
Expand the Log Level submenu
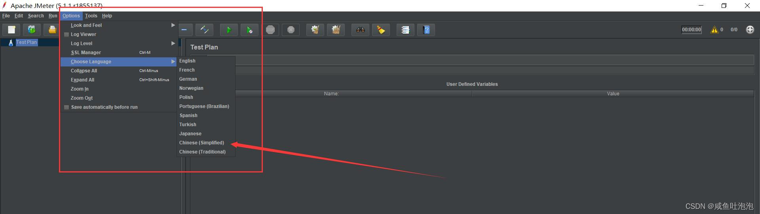click(118, 44)
